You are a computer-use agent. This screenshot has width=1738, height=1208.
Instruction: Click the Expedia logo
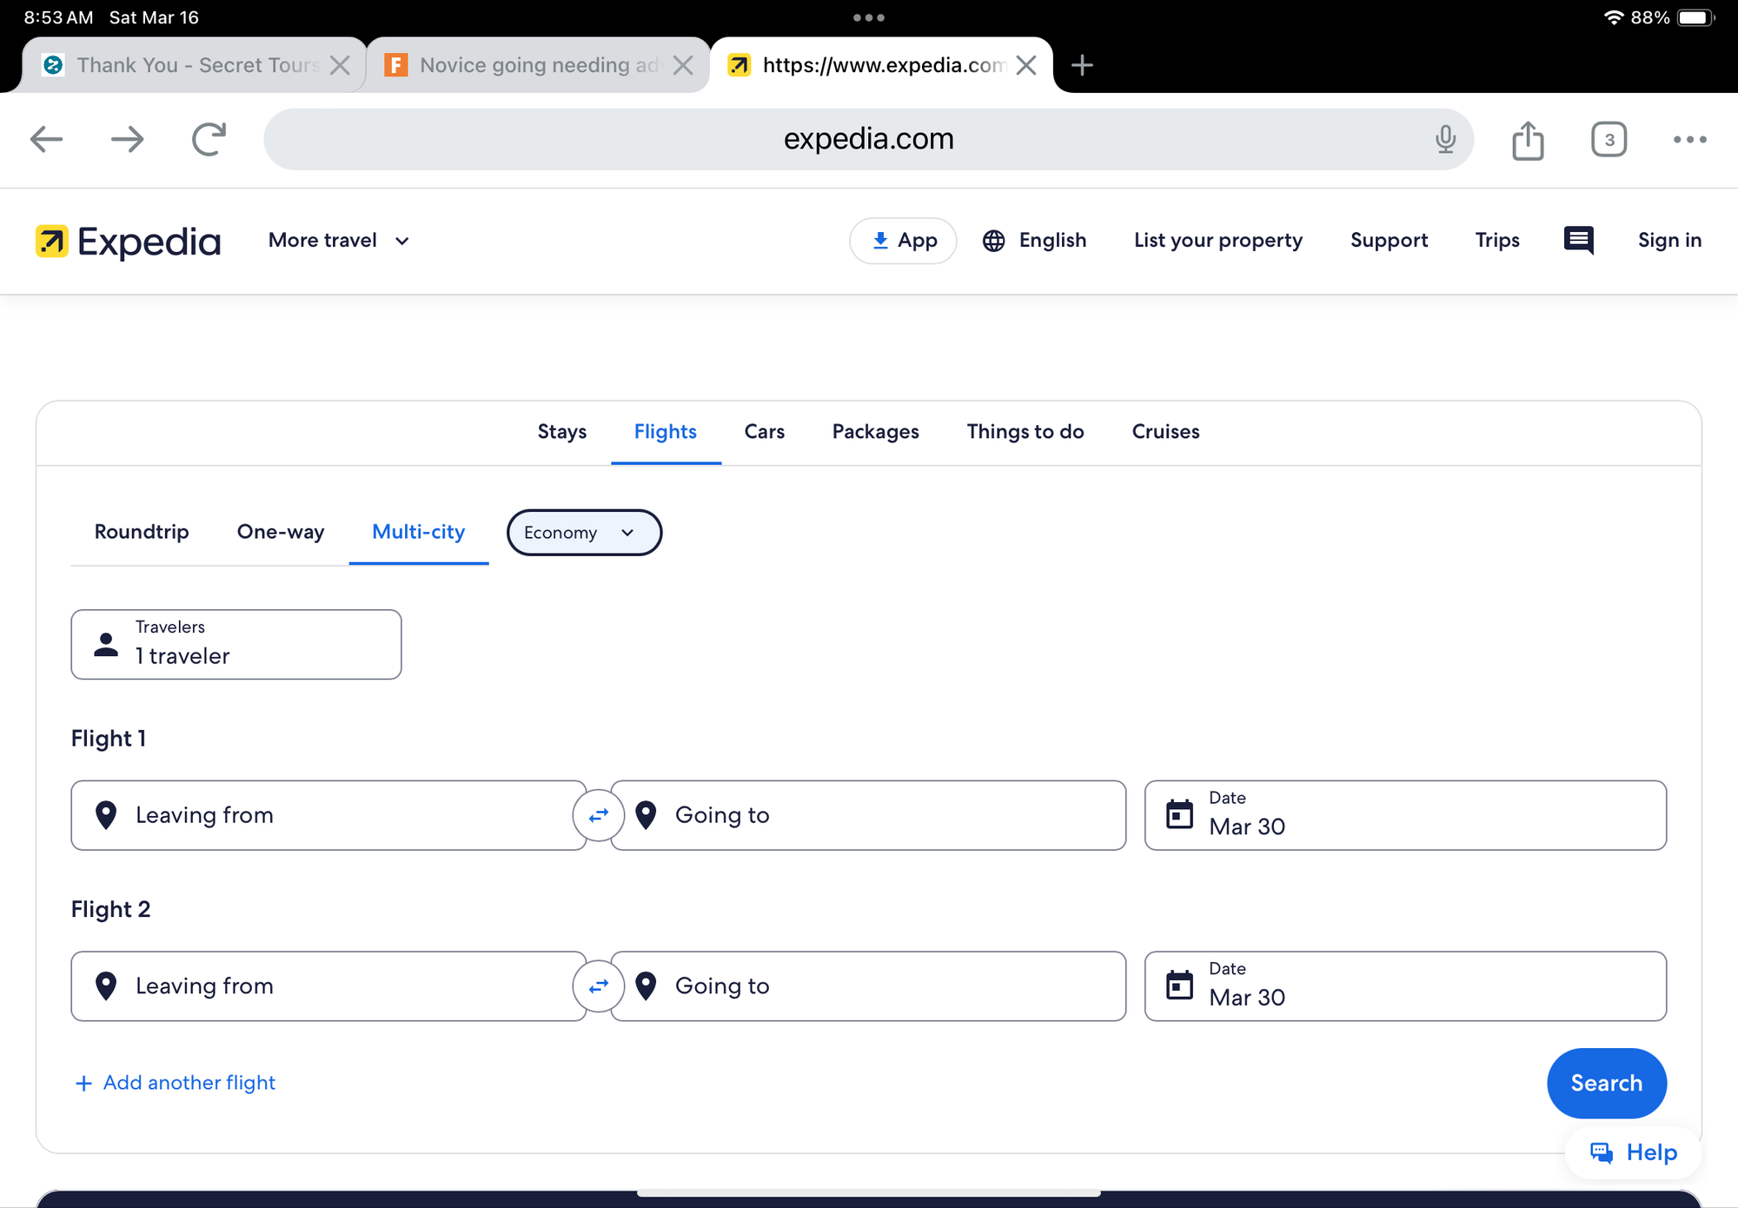(129, 242)
